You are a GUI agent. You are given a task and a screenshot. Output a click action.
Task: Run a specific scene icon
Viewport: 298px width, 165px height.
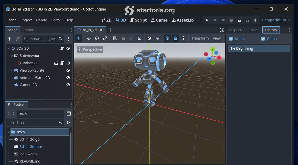tap(247, 20)
